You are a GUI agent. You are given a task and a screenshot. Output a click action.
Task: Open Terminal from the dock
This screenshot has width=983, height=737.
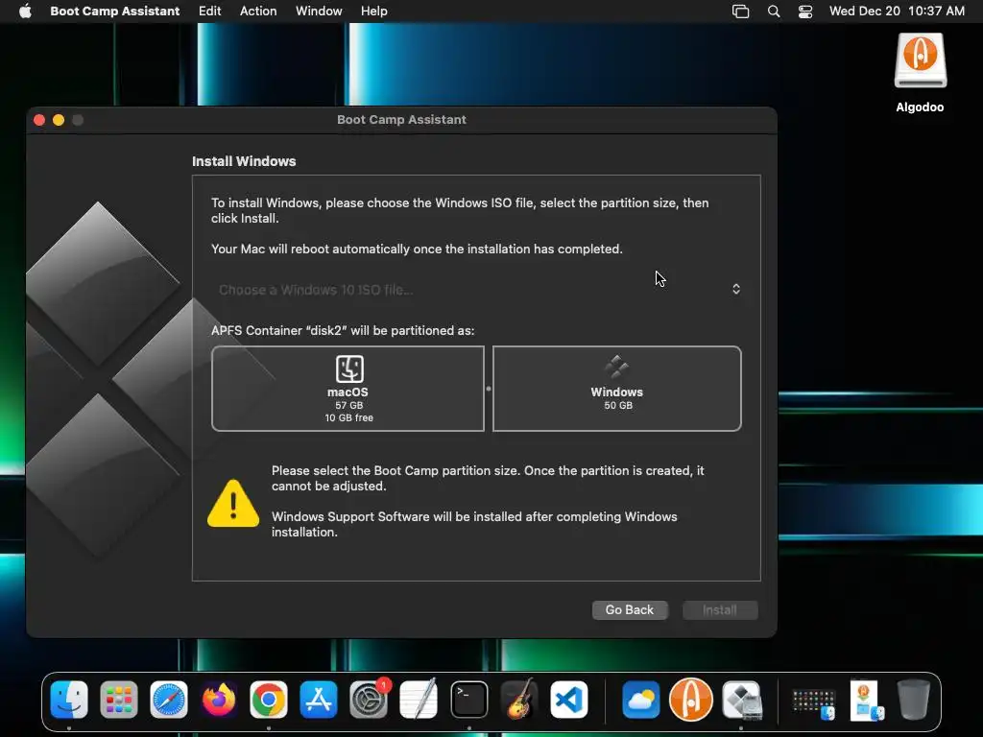click(468, 700)
